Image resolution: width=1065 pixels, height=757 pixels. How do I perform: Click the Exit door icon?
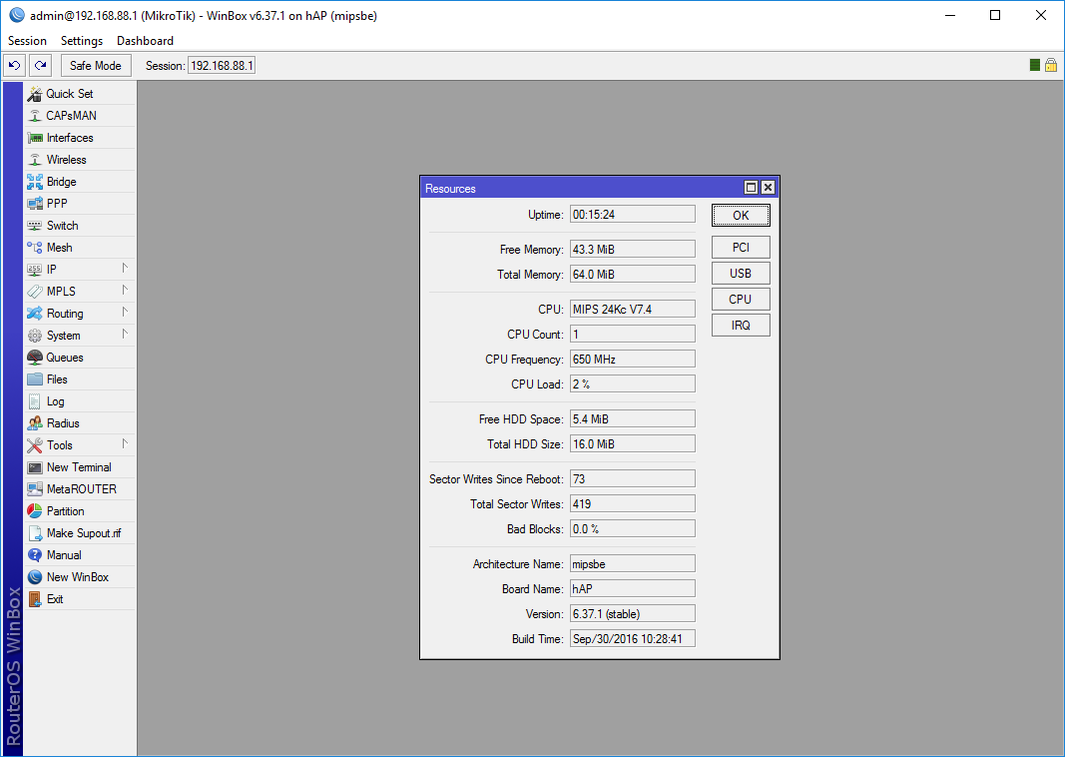35,599
